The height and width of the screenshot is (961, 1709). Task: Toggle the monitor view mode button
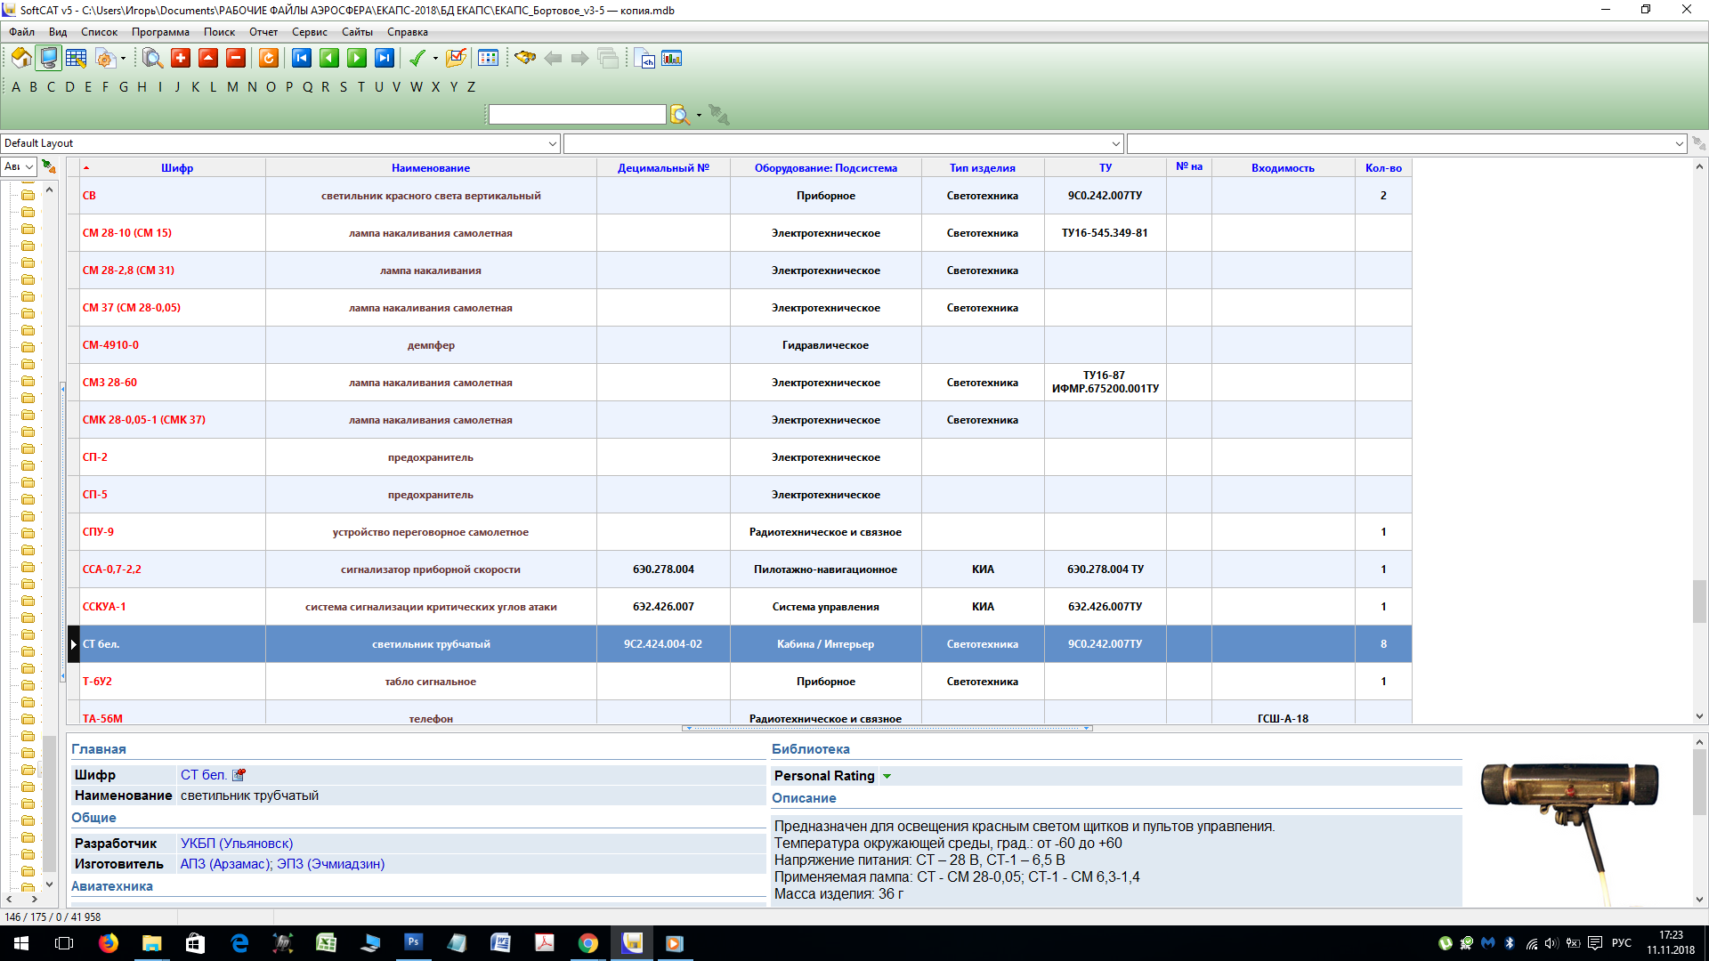point(49,59)
